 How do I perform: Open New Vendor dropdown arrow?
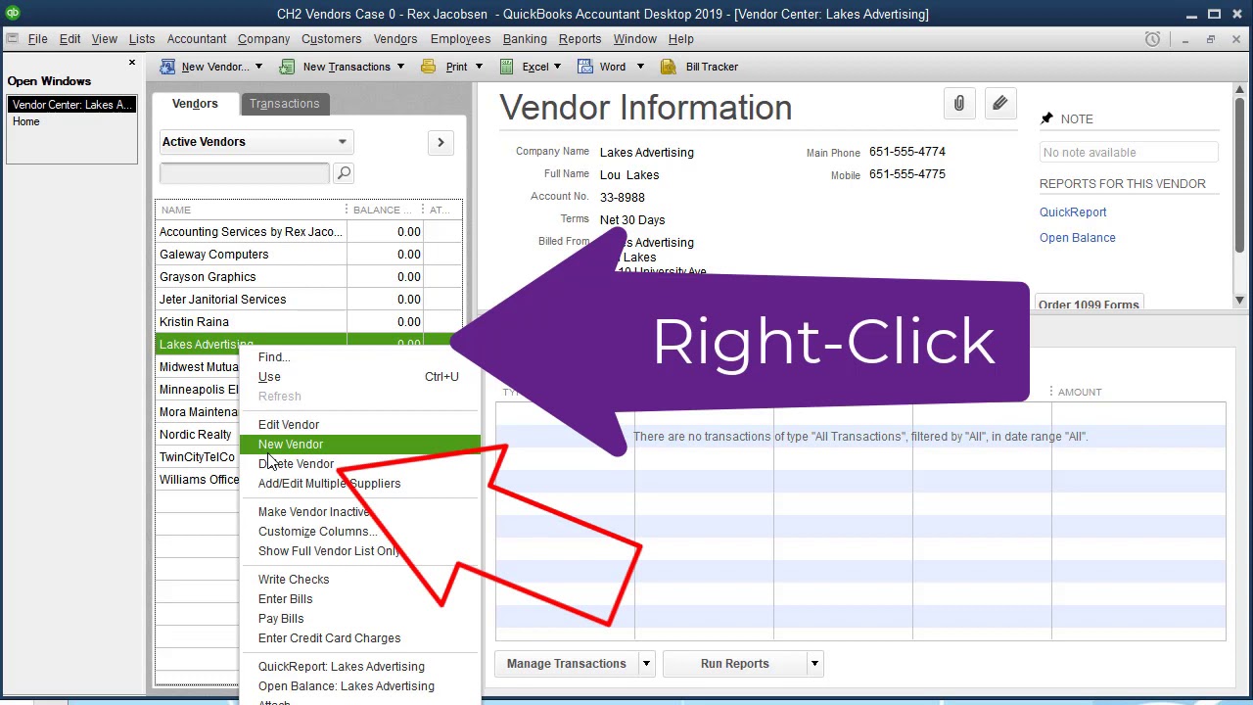pos(258,67)
